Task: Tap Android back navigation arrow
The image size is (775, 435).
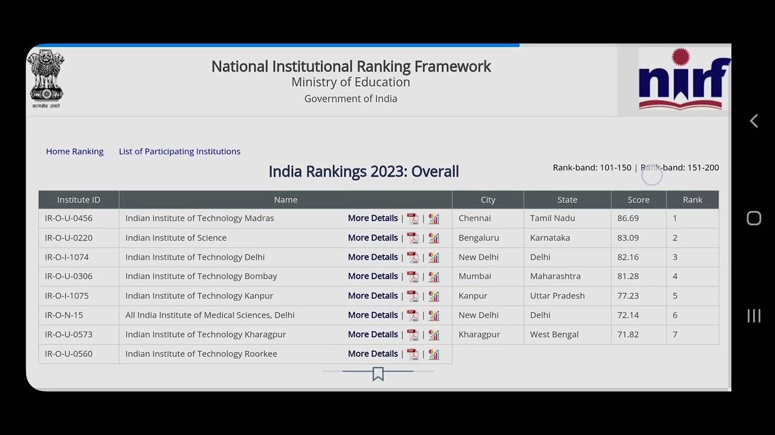Action: pyautogui.click(x=754, y=121)
